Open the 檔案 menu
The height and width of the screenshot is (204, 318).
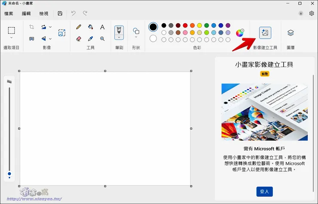[9, 14]
